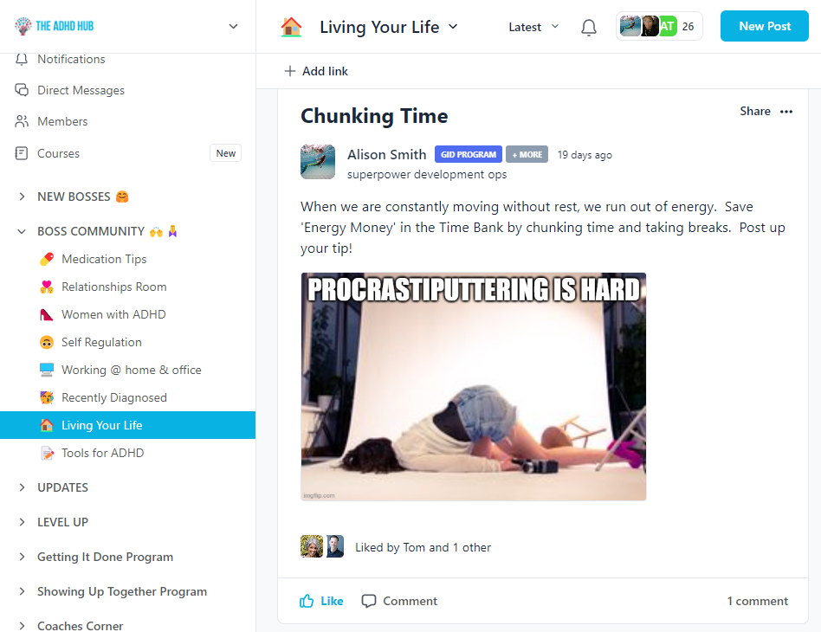Expand the Living Your Life space menu
The height and width of the screenshot is (632, 821).
click(x=454, y=27)
